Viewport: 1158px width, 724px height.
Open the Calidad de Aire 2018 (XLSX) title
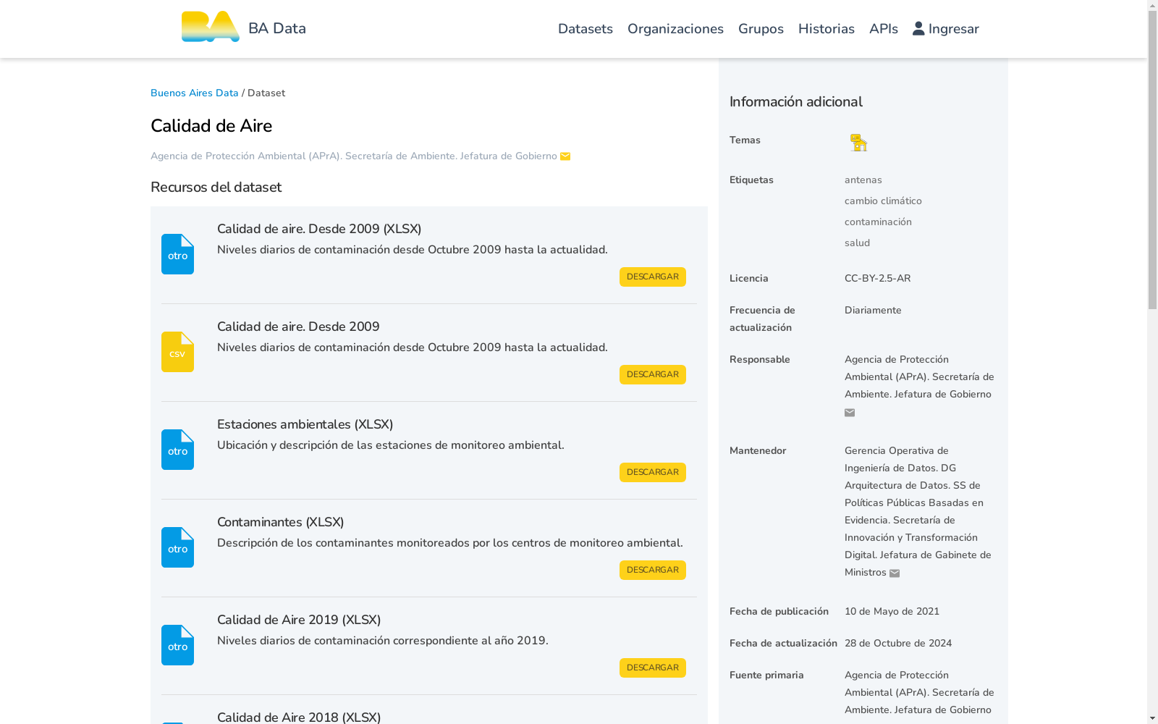[x=299, y=717]
